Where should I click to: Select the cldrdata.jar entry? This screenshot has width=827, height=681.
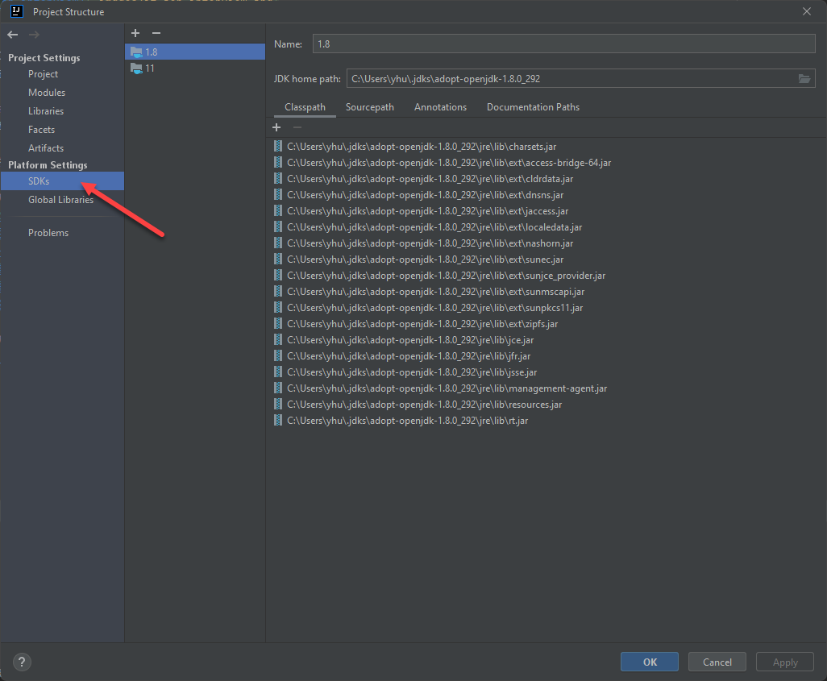pos(423,179)
